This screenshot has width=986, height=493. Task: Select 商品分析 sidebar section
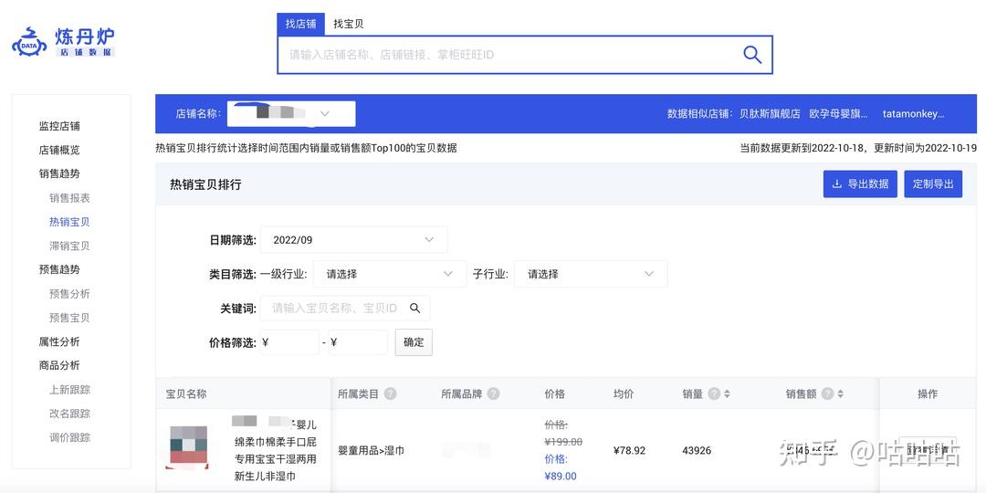pos(59,365)
